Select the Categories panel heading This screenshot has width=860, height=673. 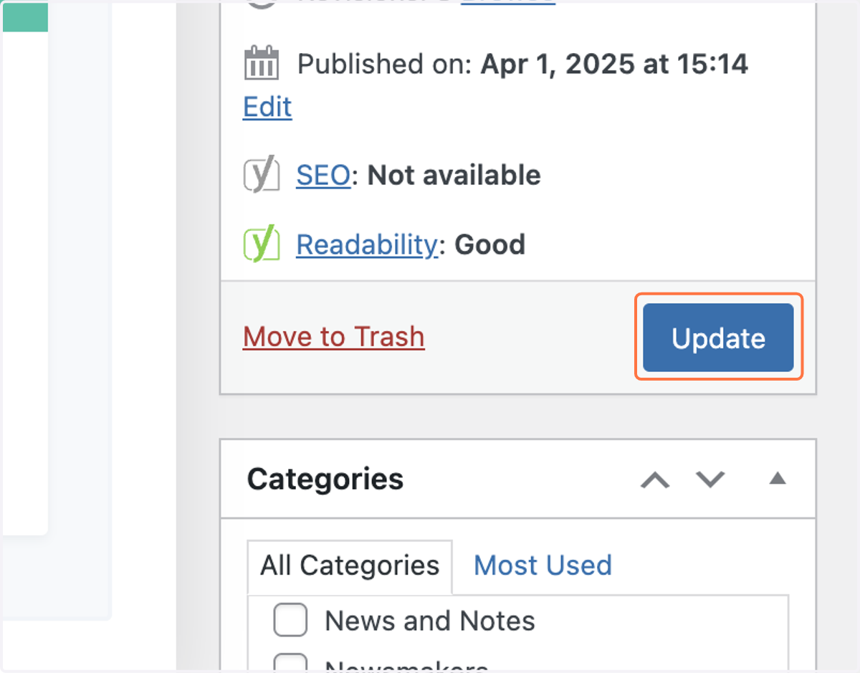(325, 479)
